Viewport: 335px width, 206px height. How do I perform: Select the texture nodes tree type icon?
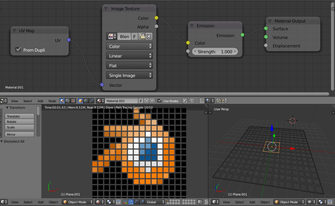(x=73, y=101)
